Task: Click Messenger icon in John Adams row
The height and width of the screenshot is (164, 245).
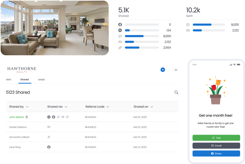Action: tap(49, 117)
